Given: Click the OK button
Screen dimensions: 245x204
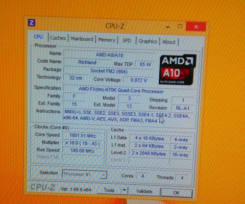Looking at the screenshot, I should pyautogui.click(x=176, y=193).
